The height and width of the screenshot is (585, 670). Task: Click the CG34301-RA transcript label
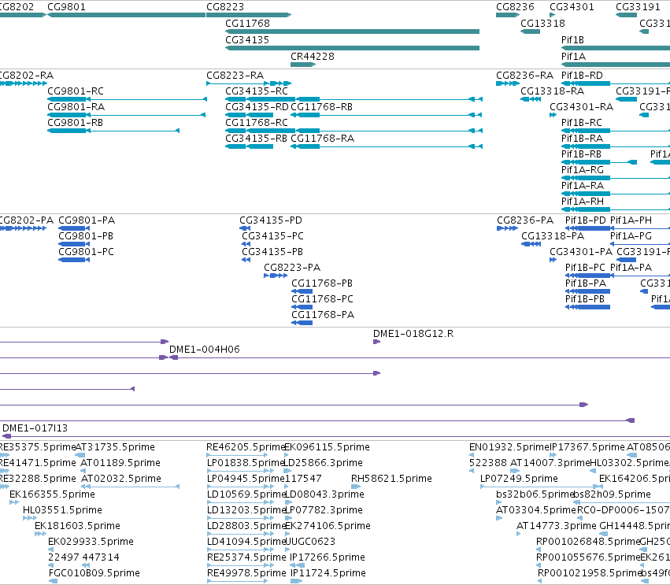(582, 107)
